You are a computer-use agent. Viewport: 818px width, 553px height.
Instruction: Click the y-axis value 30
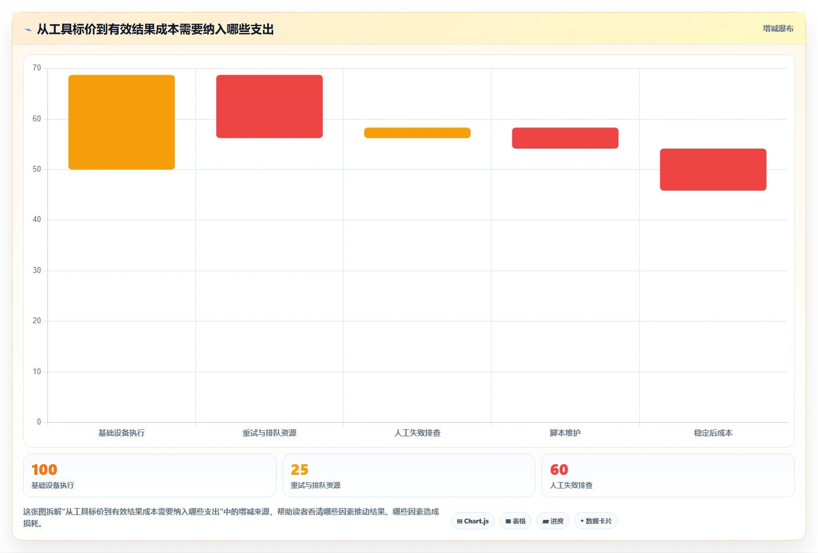37,271
